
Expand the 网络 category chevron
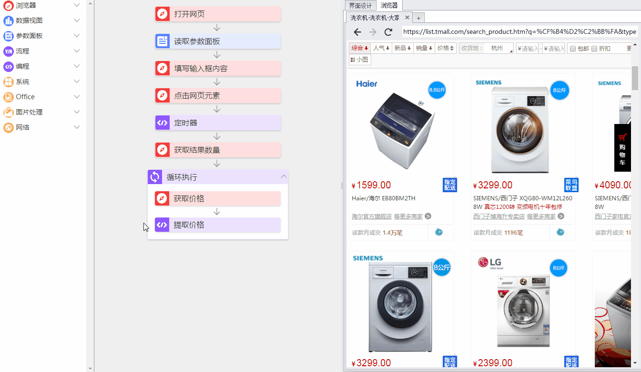point(77,127)
